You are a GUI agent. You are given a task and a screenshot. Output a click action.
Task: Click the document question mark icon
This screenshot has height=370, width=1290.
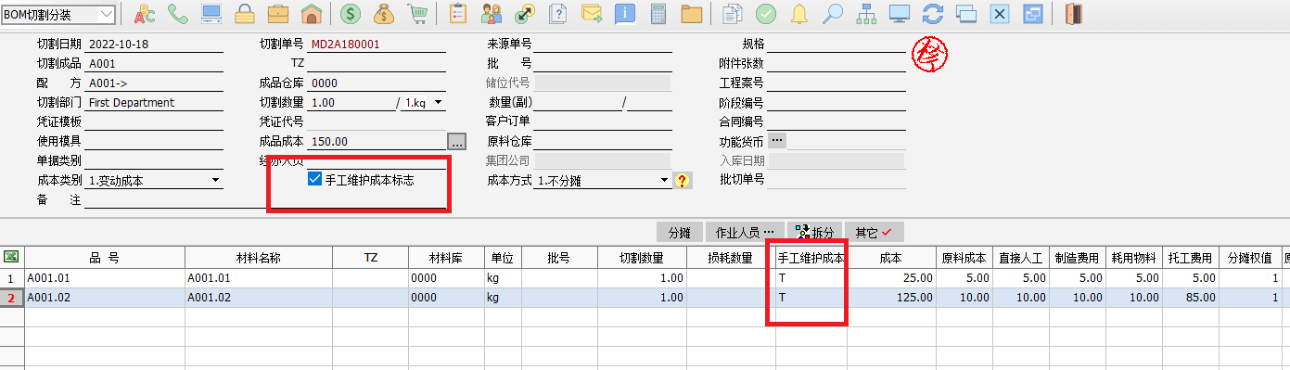pyautogui.click(x=558, y=14)
